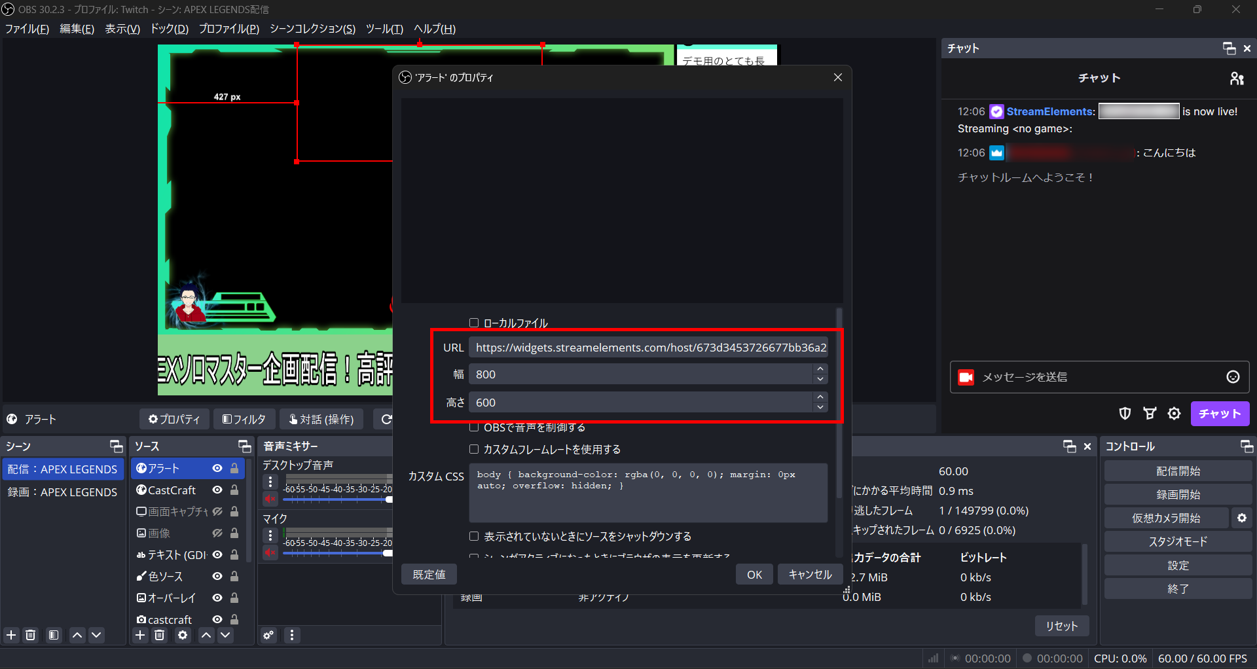Open the 編集 menu

point(77,29)
